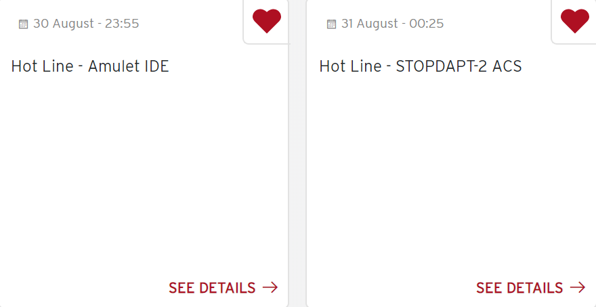This screenshot has height=307, width=596.
Task: Click the 23:55 session time
Action: (x=122, y=24)
